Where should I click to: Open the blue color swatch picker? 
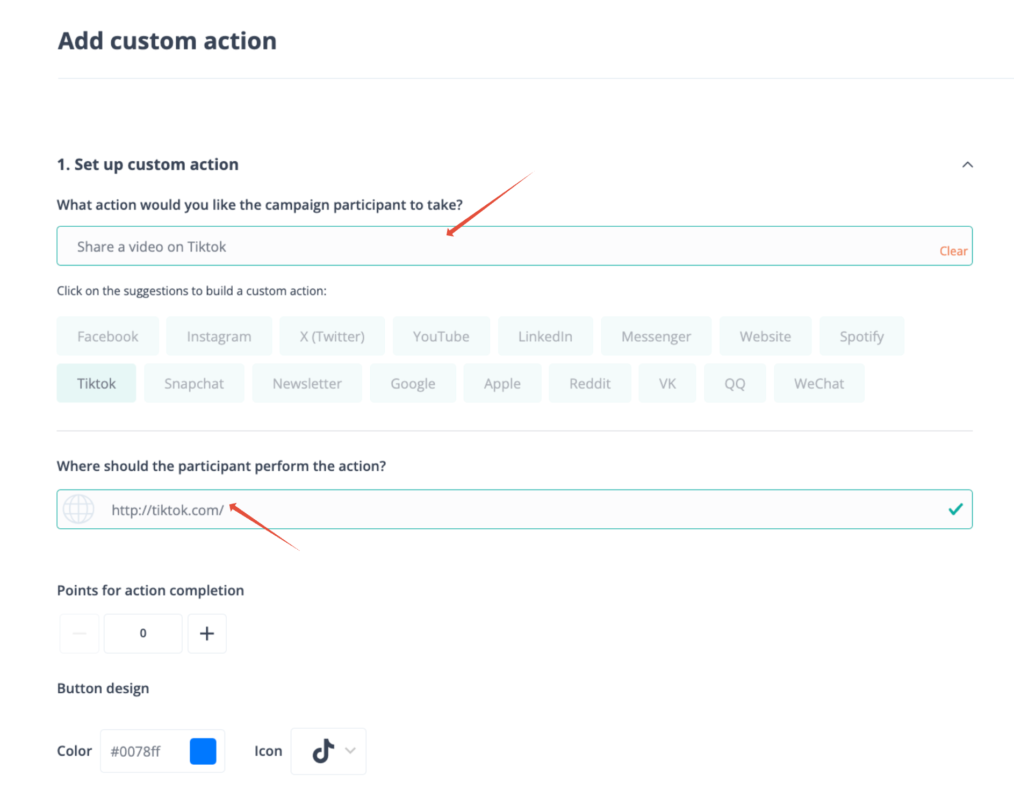click(203, 751)
